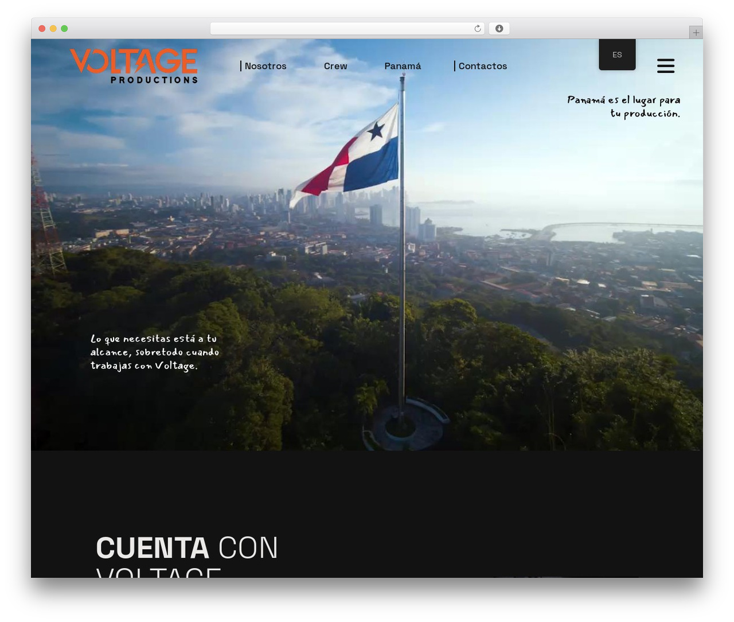The image size is (734, 622).
Task: Click the Voltage Productions logo
Action: (134, 66)
